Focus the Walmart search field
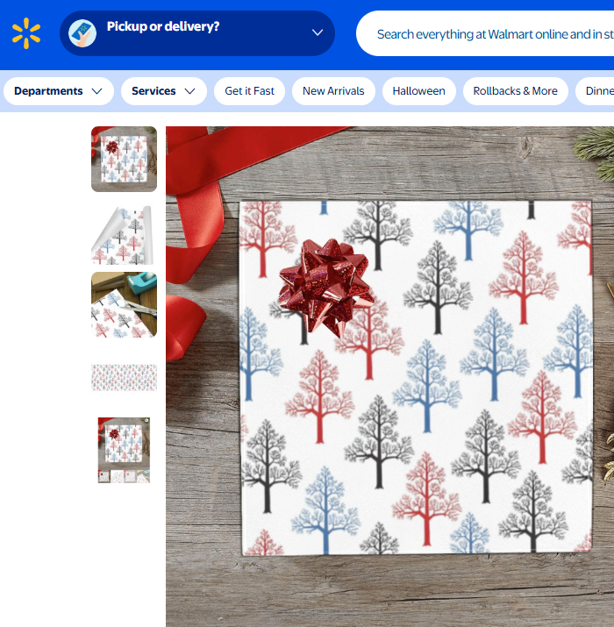This screenshot has width=614, height=627. click(485, 33)
